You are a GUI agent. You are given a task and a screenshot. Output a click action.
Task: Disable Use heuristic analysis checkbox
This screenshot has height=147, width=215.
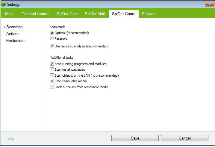[52, 46]
